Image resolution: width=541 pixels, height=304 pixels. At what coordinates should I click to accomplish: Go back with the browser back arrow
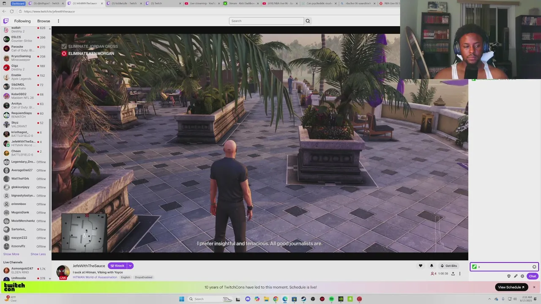5,11
